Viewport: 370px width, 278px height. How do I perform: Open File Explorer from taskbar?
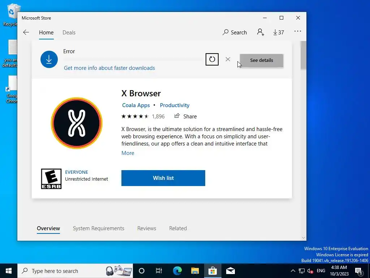(195, 271)
